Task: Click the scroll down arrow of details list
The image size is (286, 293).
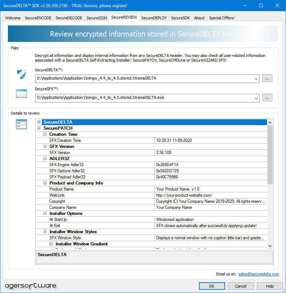Action: click(x=270, y=246)
